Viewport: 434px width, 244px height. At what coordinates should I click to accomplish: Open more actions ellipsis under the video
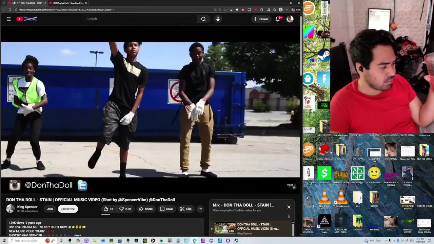coord(200,209)
